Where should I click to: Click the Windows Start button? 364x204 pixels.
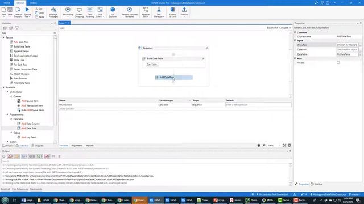[x=5, y=200]
